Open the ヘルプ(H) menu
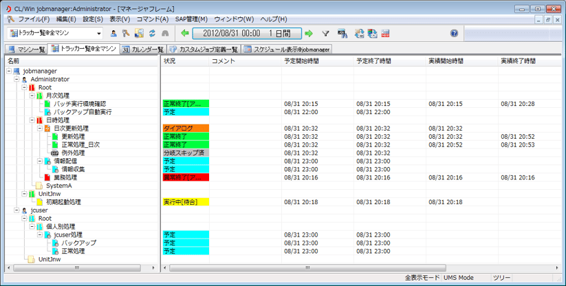Screen dimensions: 566x286 (274, 19)
